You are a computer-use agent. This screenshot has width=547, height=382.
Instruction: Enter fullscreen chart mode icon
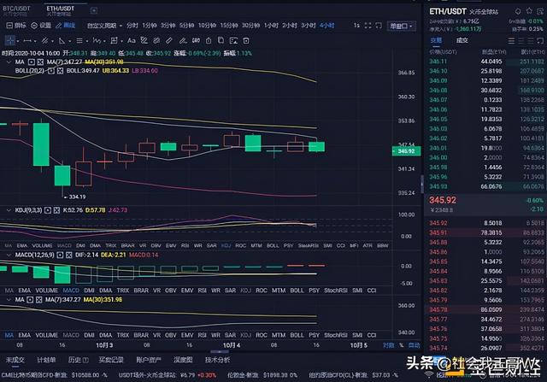coord(368,26)
